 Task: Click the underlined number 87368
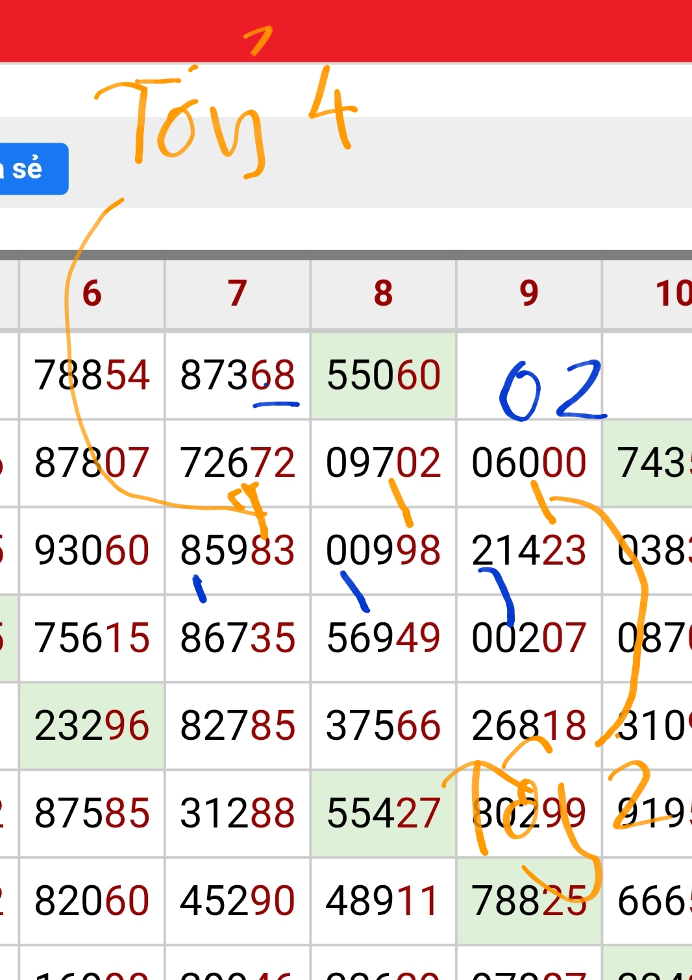point(238,375)
